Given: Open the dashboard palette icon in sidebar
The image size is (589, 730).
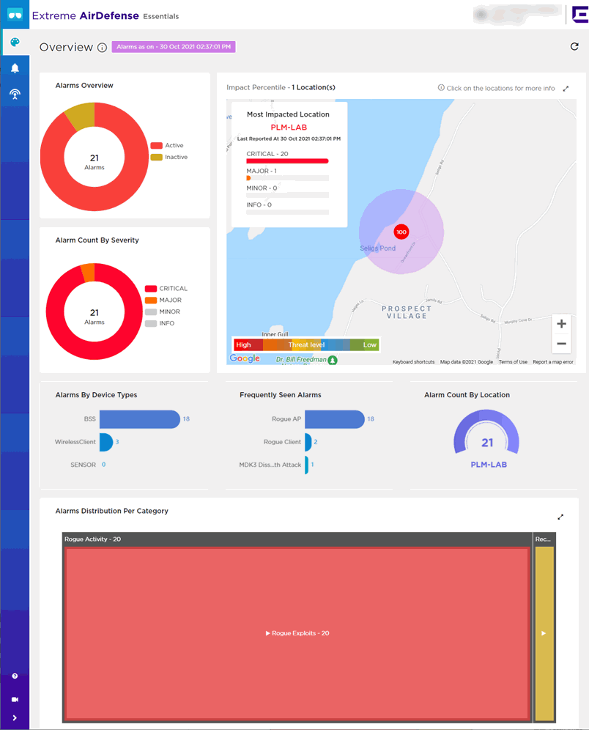Looking at the screenshot, I should pos(15,42).
